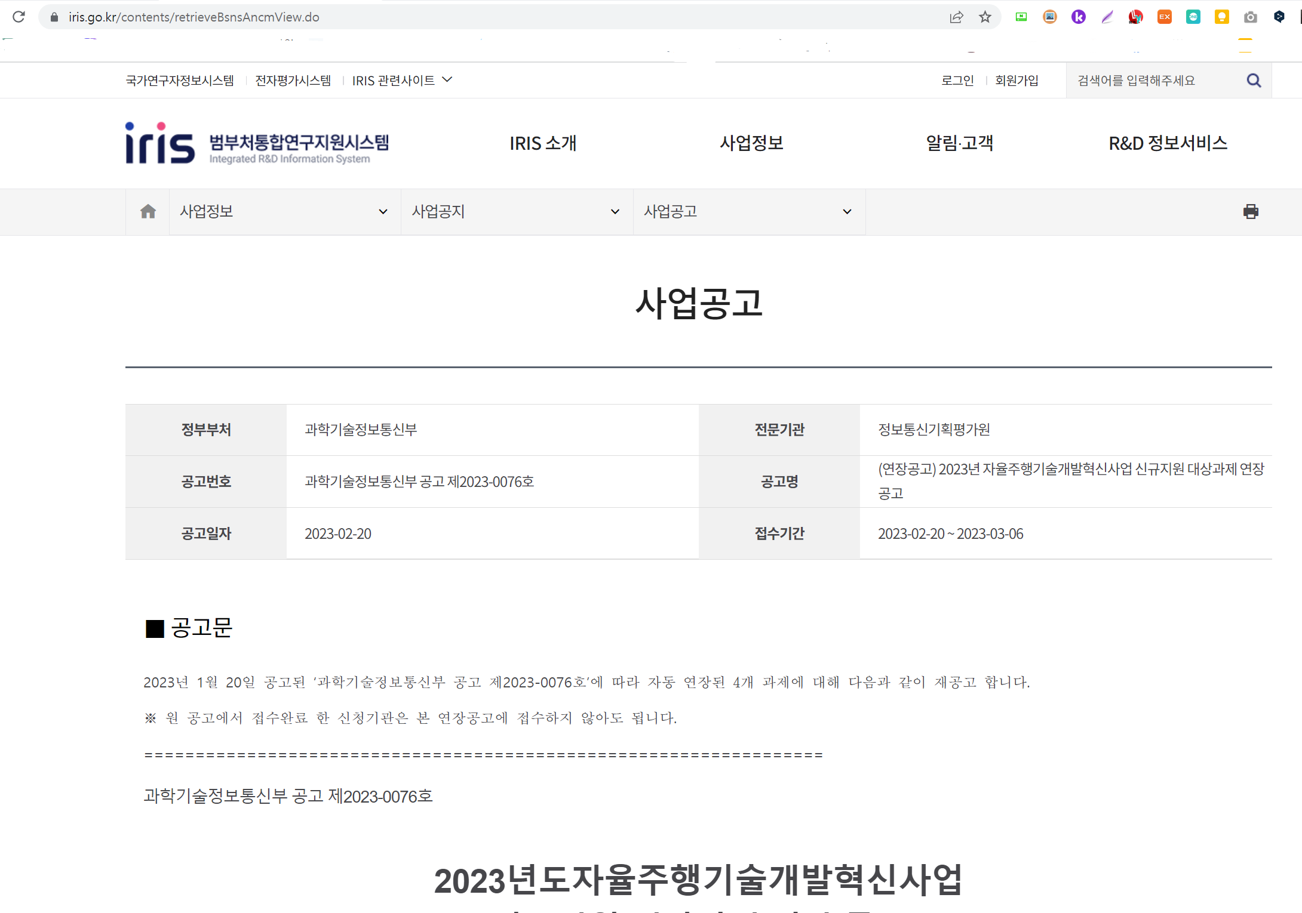
Task: Click the share page icon in address bar
Action: click(956, 17)
